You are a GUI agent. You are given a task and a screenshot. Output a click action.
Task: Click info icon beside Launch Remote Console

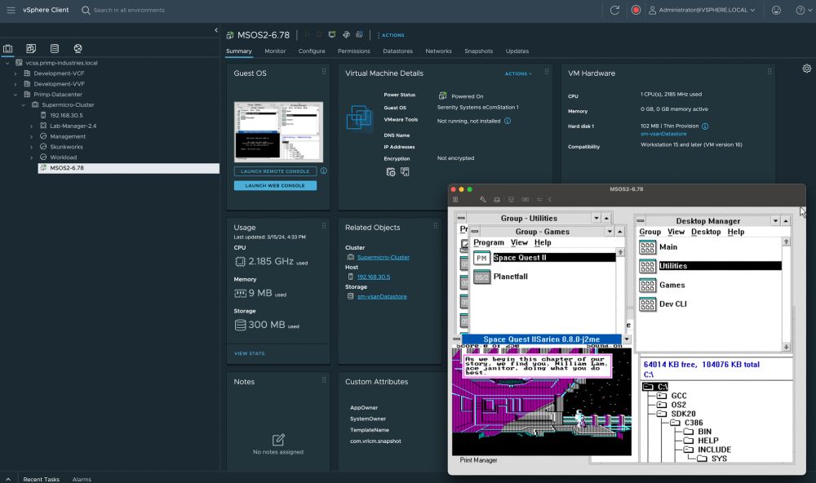[324, 171]
